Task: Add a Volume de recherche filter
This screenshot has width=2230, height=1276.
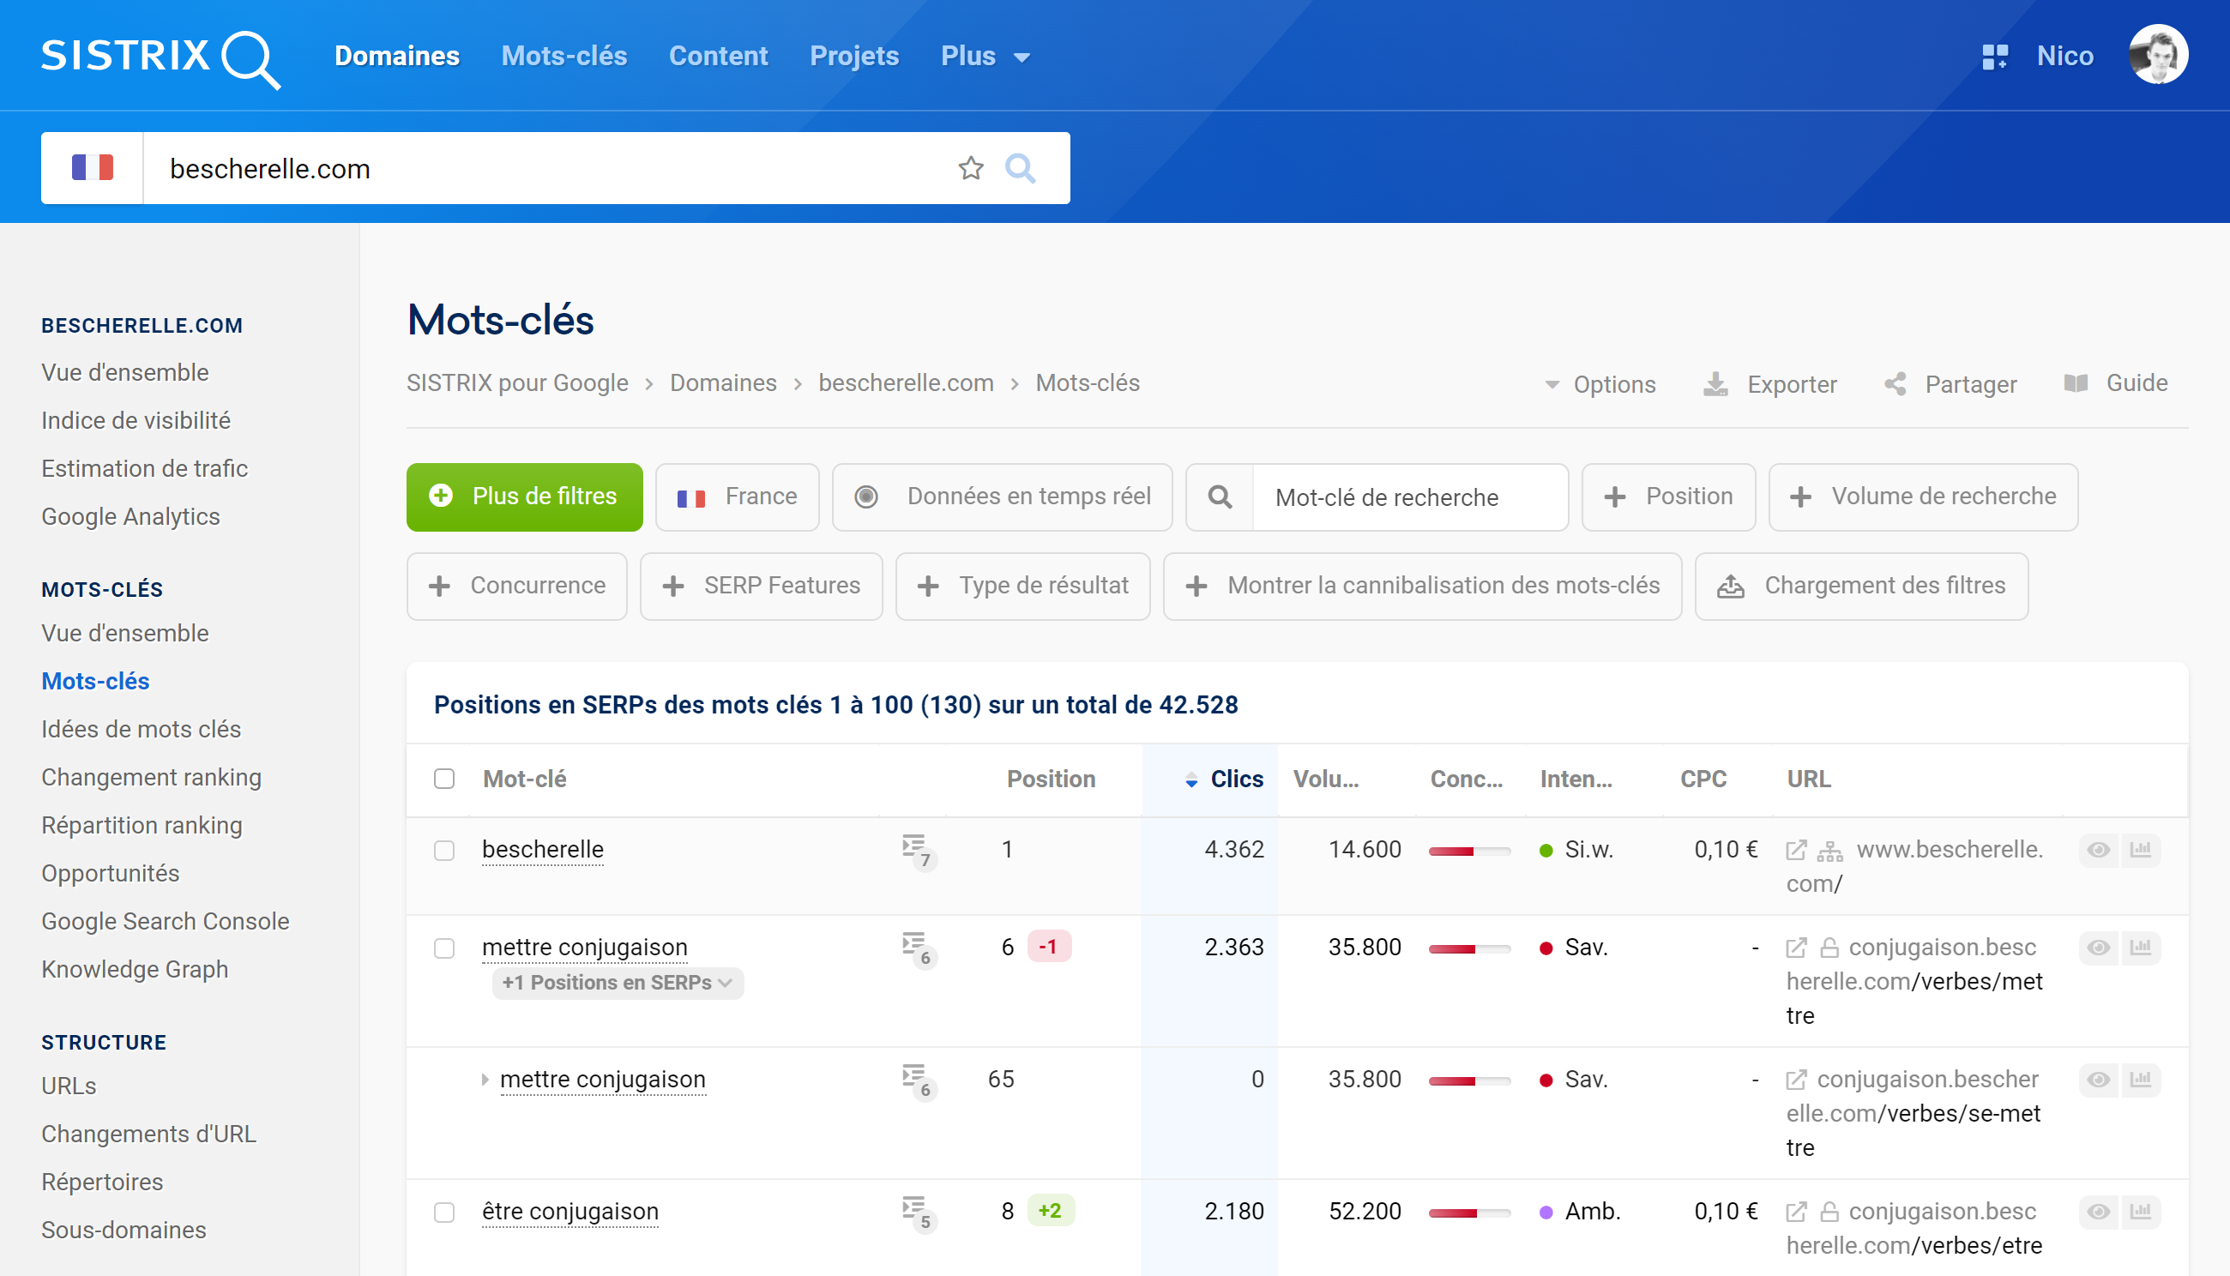Action: [1923, 497]
